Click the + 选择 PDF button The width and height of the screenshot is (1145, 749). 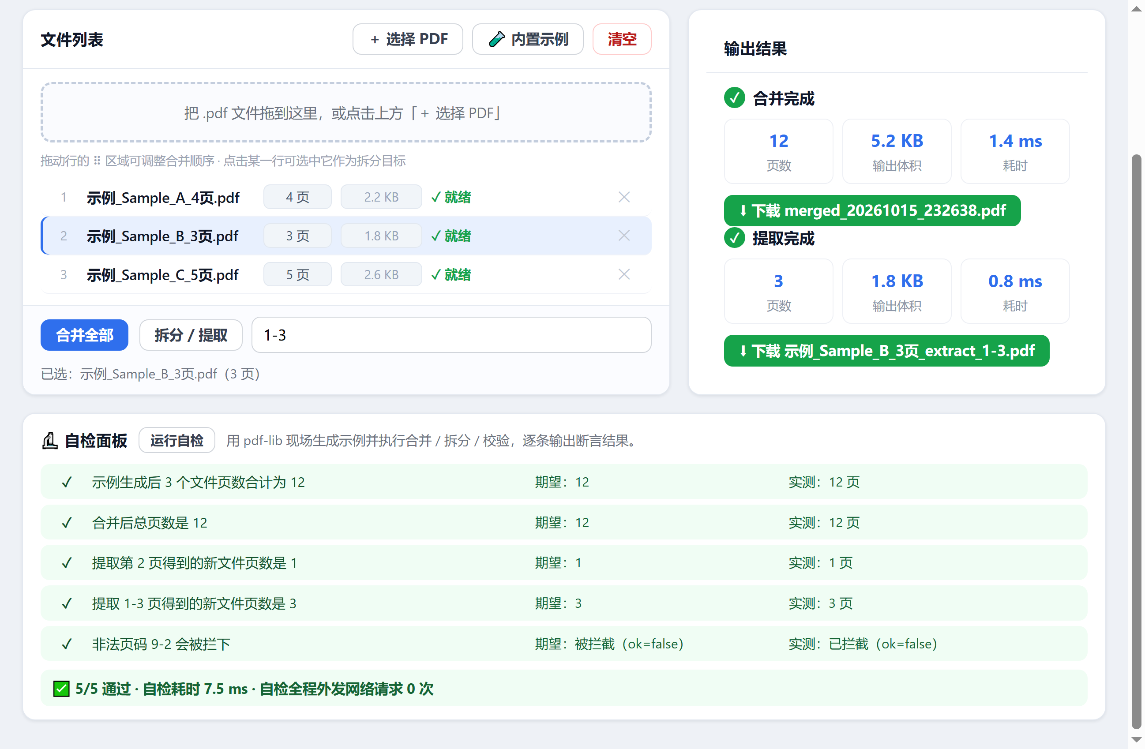pyautogui.click(x=408, y=39)
